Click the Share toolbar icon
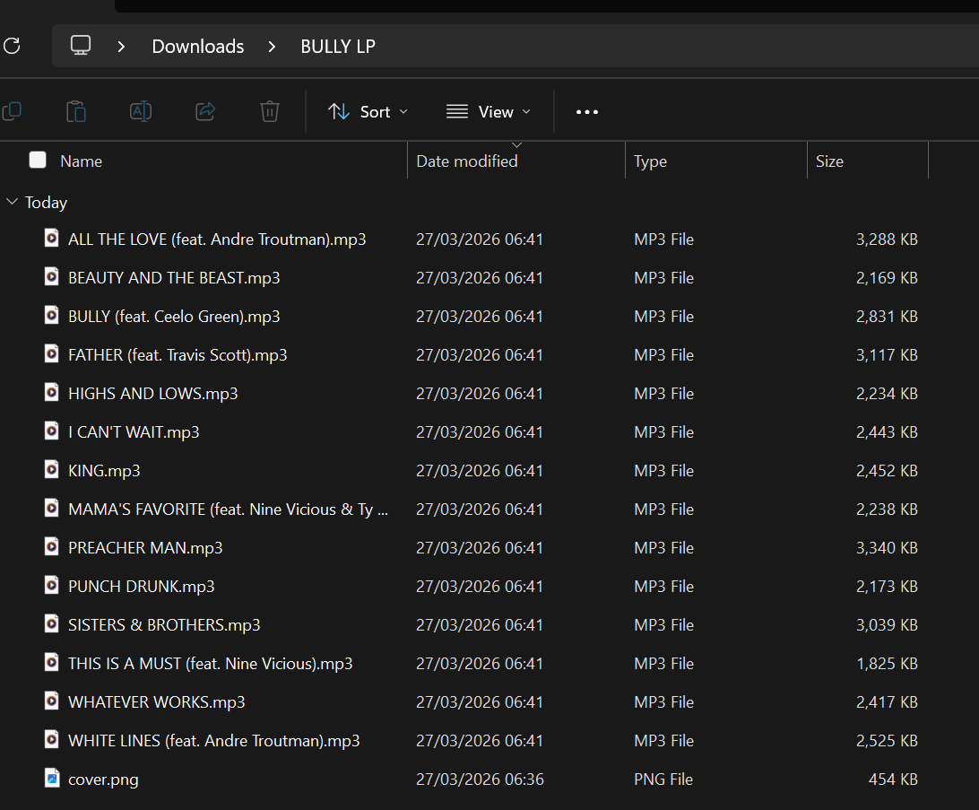The image size is (979, 810). pyautogui.click(x=205, y=112)
